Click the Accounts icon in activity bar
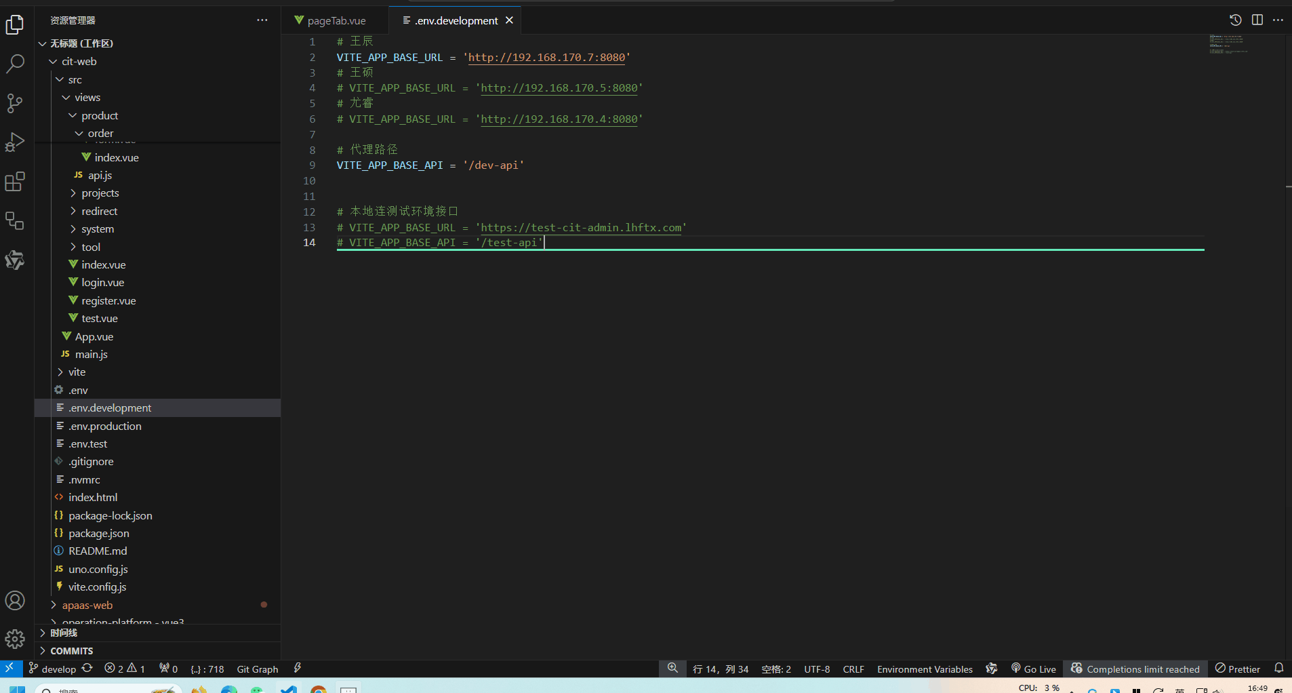 15,601
